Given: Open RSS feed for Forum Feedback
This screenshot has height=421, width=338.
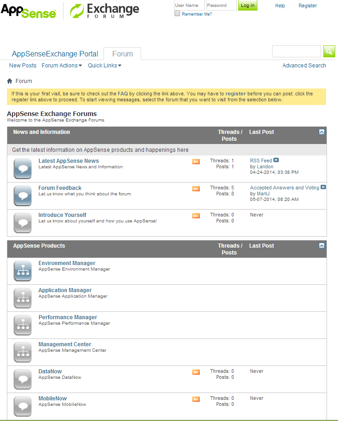Looking at the screenshot, I should coord(196,189).
